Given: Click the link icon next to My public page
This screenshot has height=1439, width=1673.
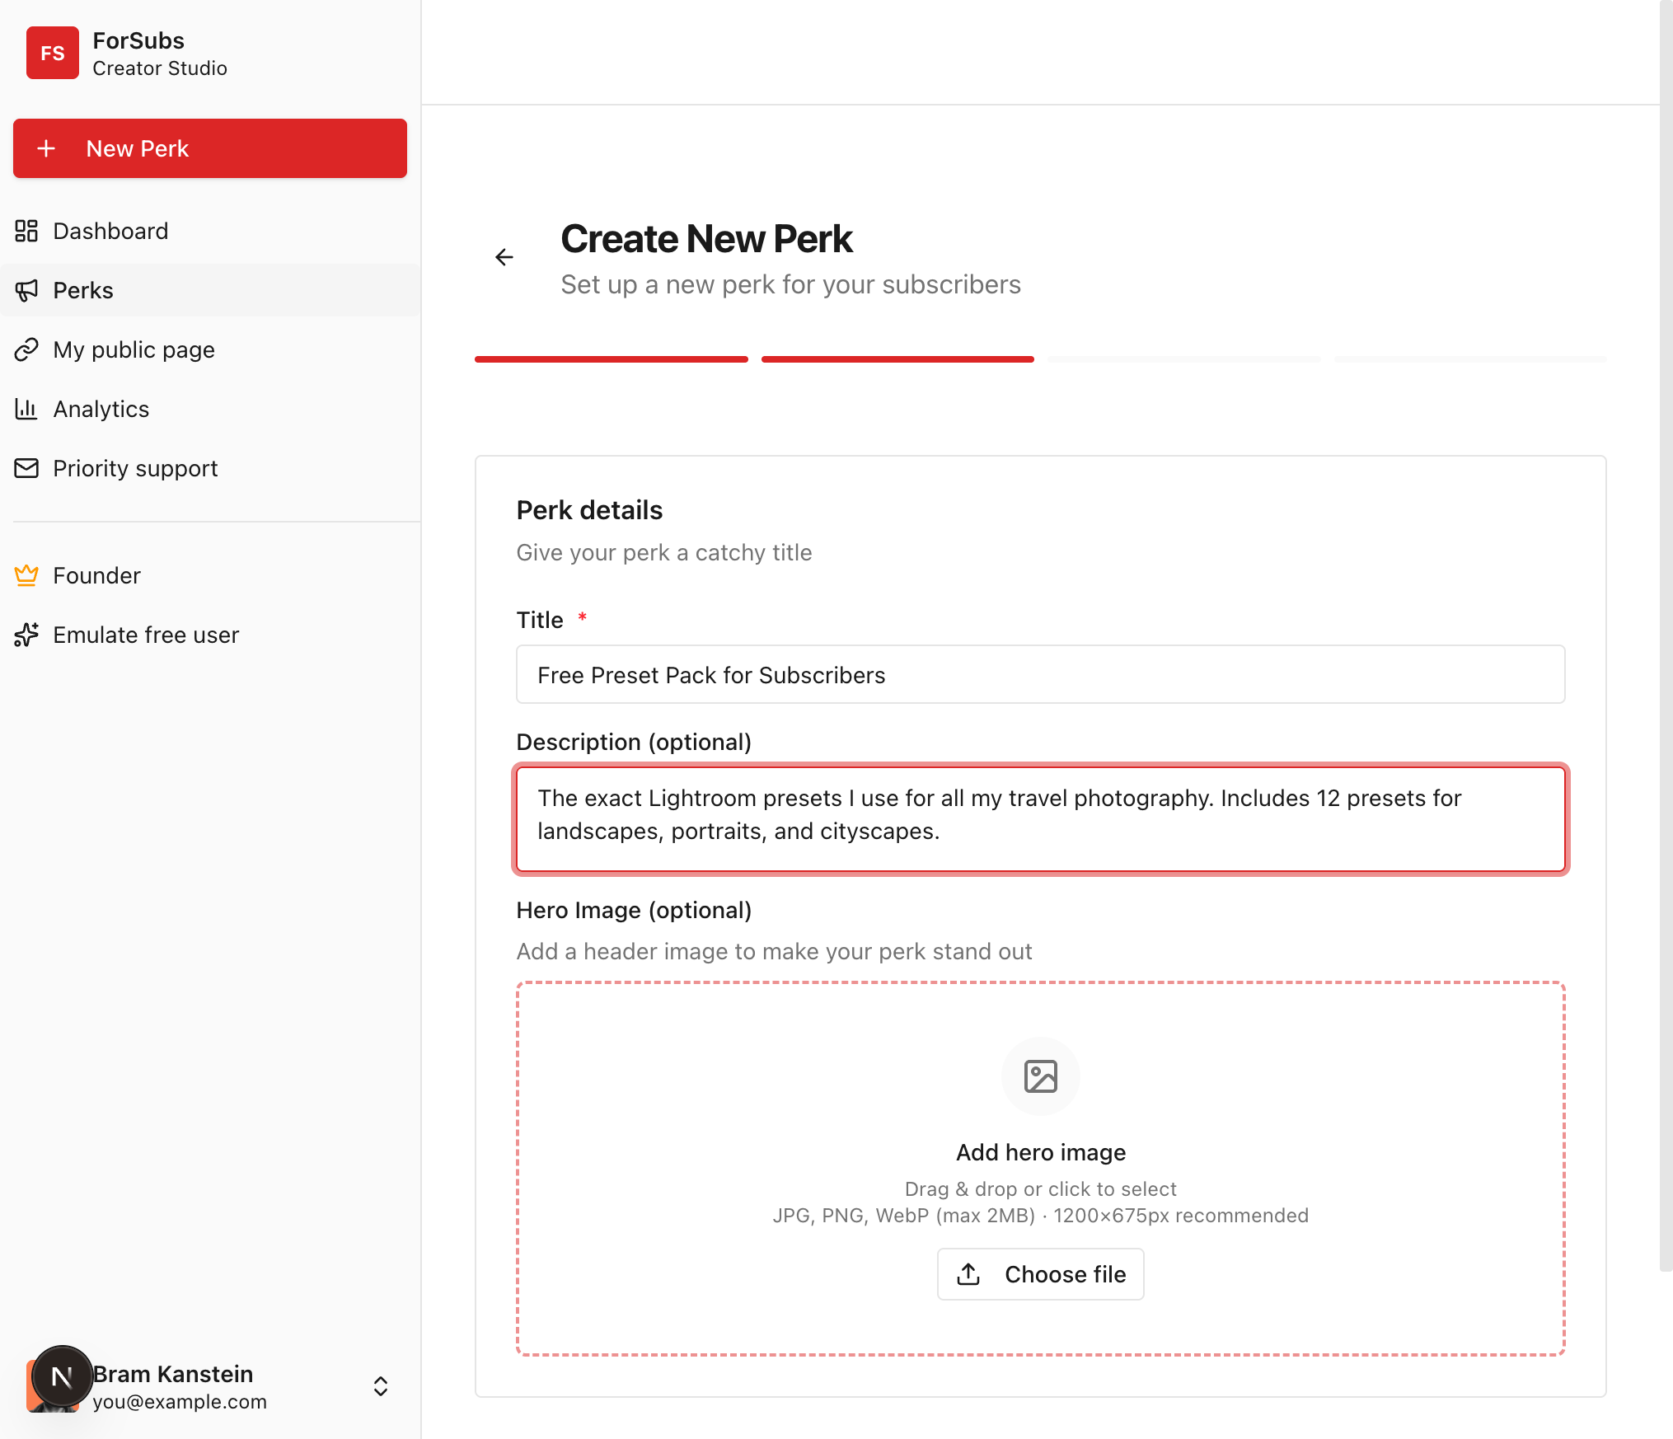Looking at the screenshot, I should point(26,349).
